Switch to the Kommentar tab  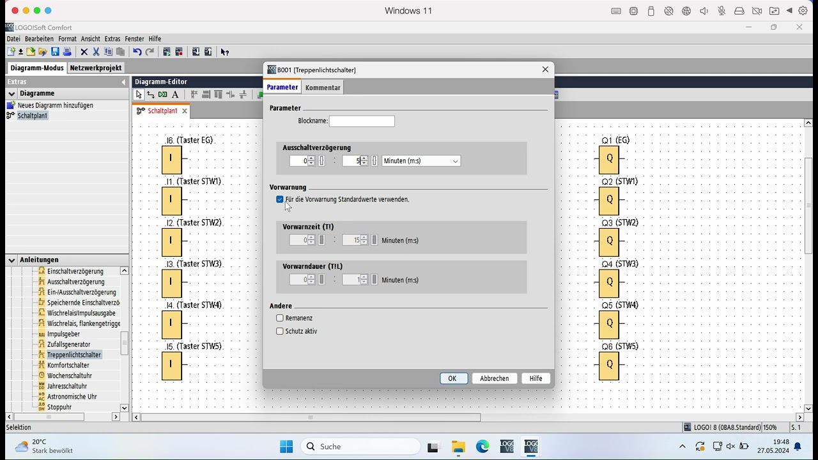[323, 88]
